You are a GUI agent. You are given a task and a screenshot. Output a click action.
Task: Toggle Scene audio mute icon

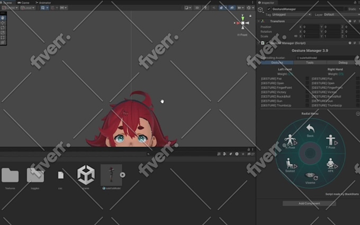click(214, 8)
